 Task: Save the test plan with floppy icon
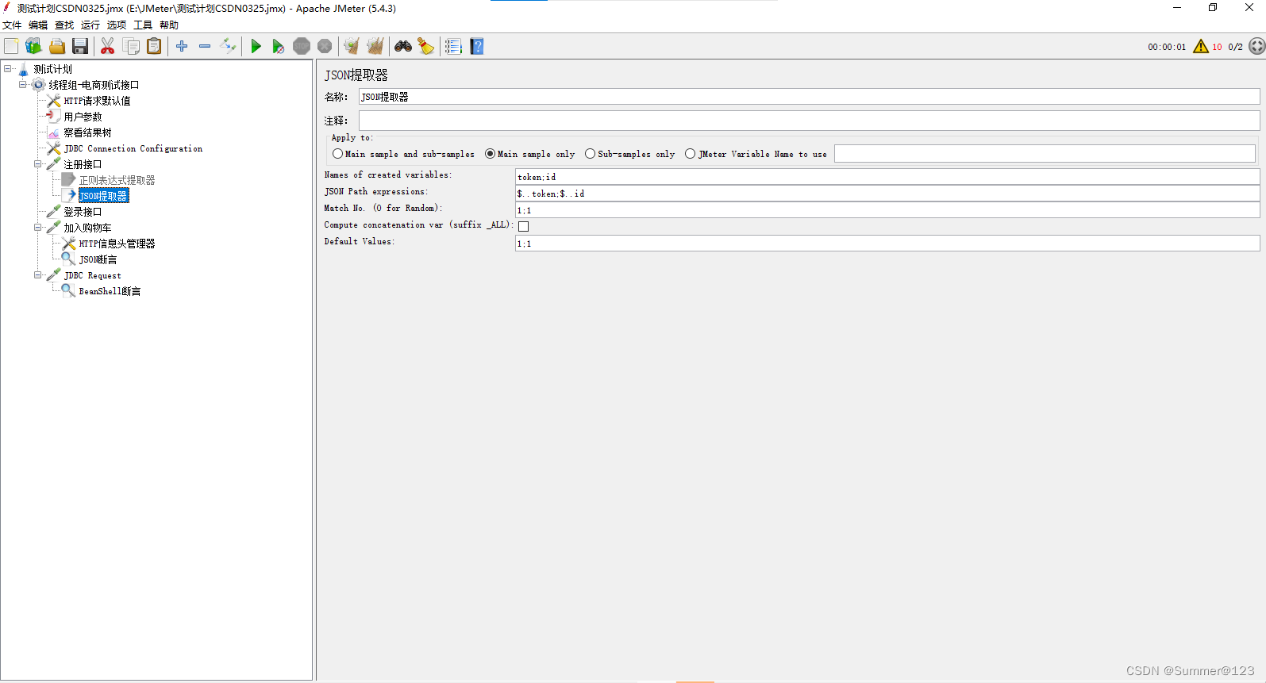[x=79, y=46]
